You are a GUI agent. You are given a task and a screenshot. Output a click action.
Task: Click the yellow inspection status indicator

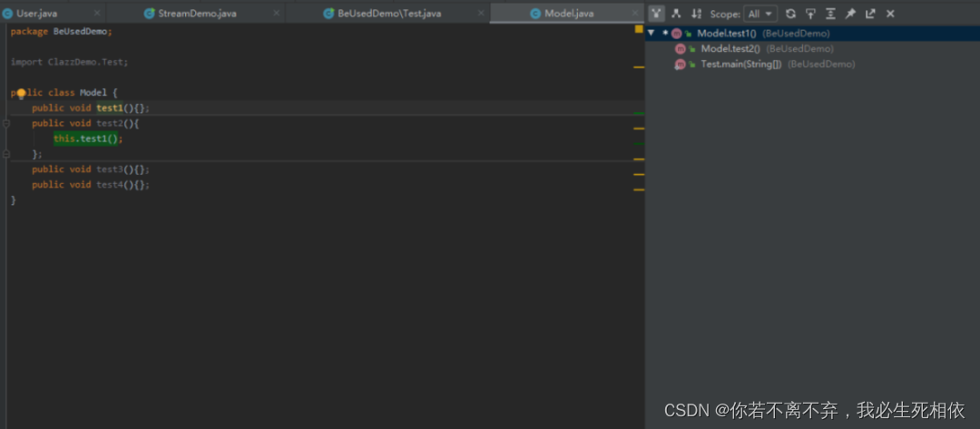point(639,29)
